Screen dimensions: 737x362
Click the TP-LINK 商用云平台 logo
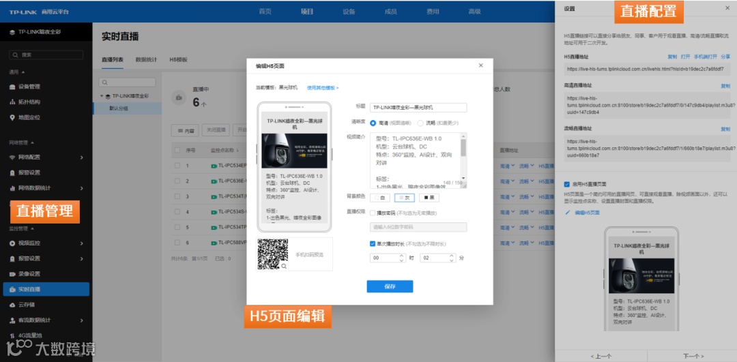[x=38, y=12]
